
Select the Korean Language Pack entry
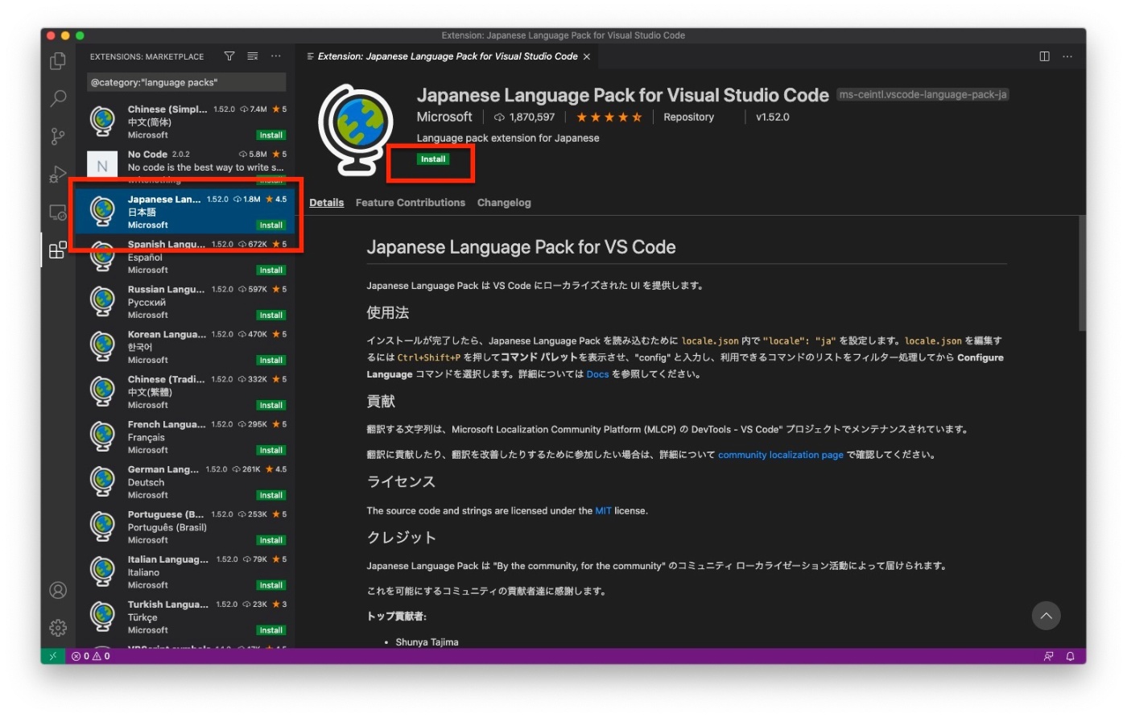pyautogui.click(x=186, y=347)
